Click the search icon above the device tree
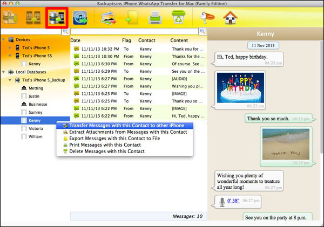This screenshot has width=324, height=227. click(x=65, y=31)
